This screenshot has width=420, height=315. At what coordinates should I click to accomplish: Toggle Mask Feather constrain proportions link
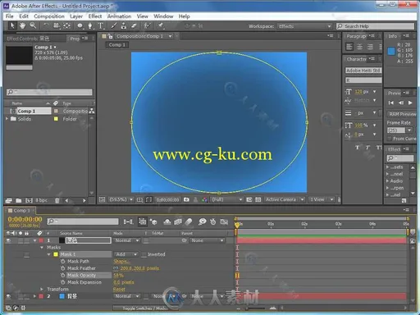pos(116,268)
